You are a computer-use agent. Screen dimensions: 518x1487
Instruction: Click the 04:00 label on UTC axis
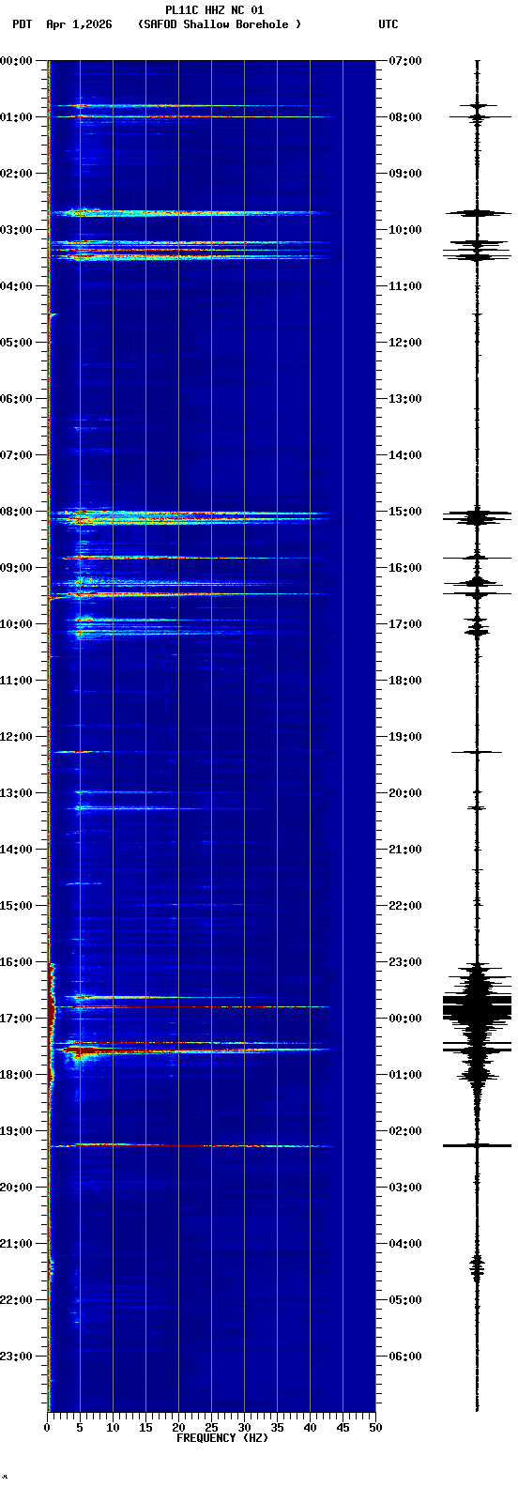pyautogui.click(x=405, y=1244)
